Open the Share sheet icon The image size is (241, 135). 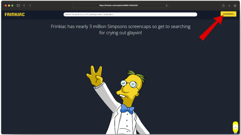click(x=223, y=6)
